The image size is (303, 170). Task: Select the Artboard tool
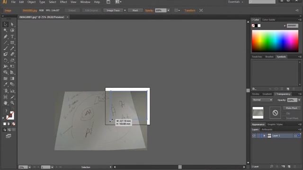click(5, 97)
